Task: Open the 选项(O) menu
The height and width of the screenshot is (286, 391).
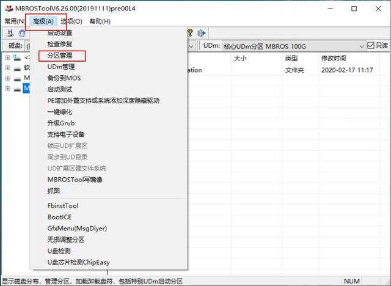Action: coord(71,21)
